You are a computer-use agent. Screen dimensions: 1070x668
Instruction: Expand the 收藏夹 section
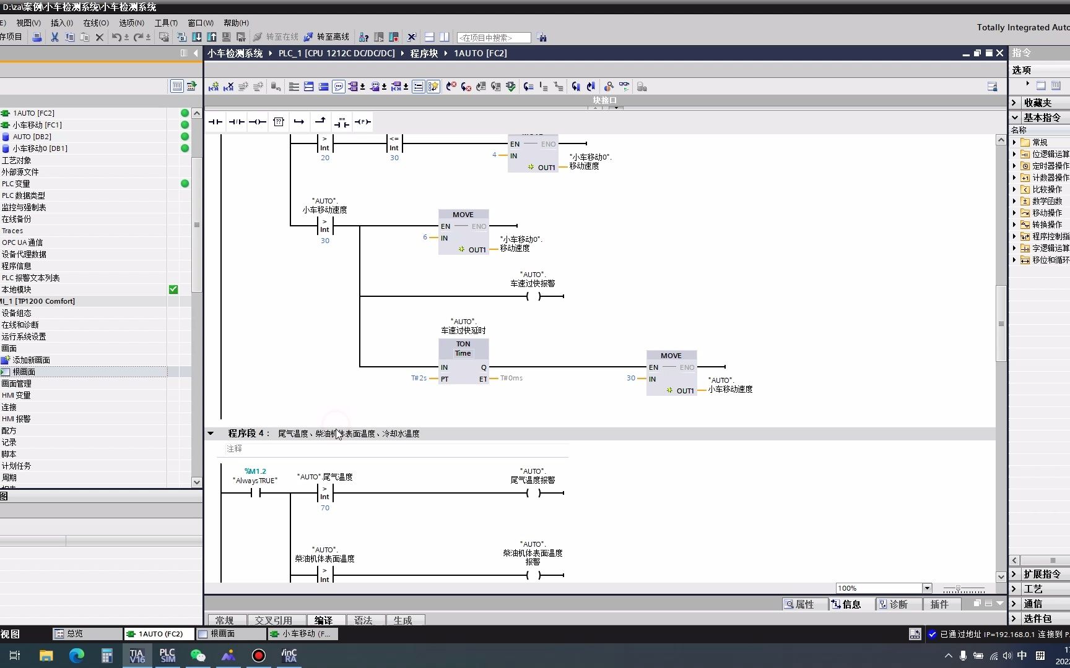click(x=1014, y=103)
